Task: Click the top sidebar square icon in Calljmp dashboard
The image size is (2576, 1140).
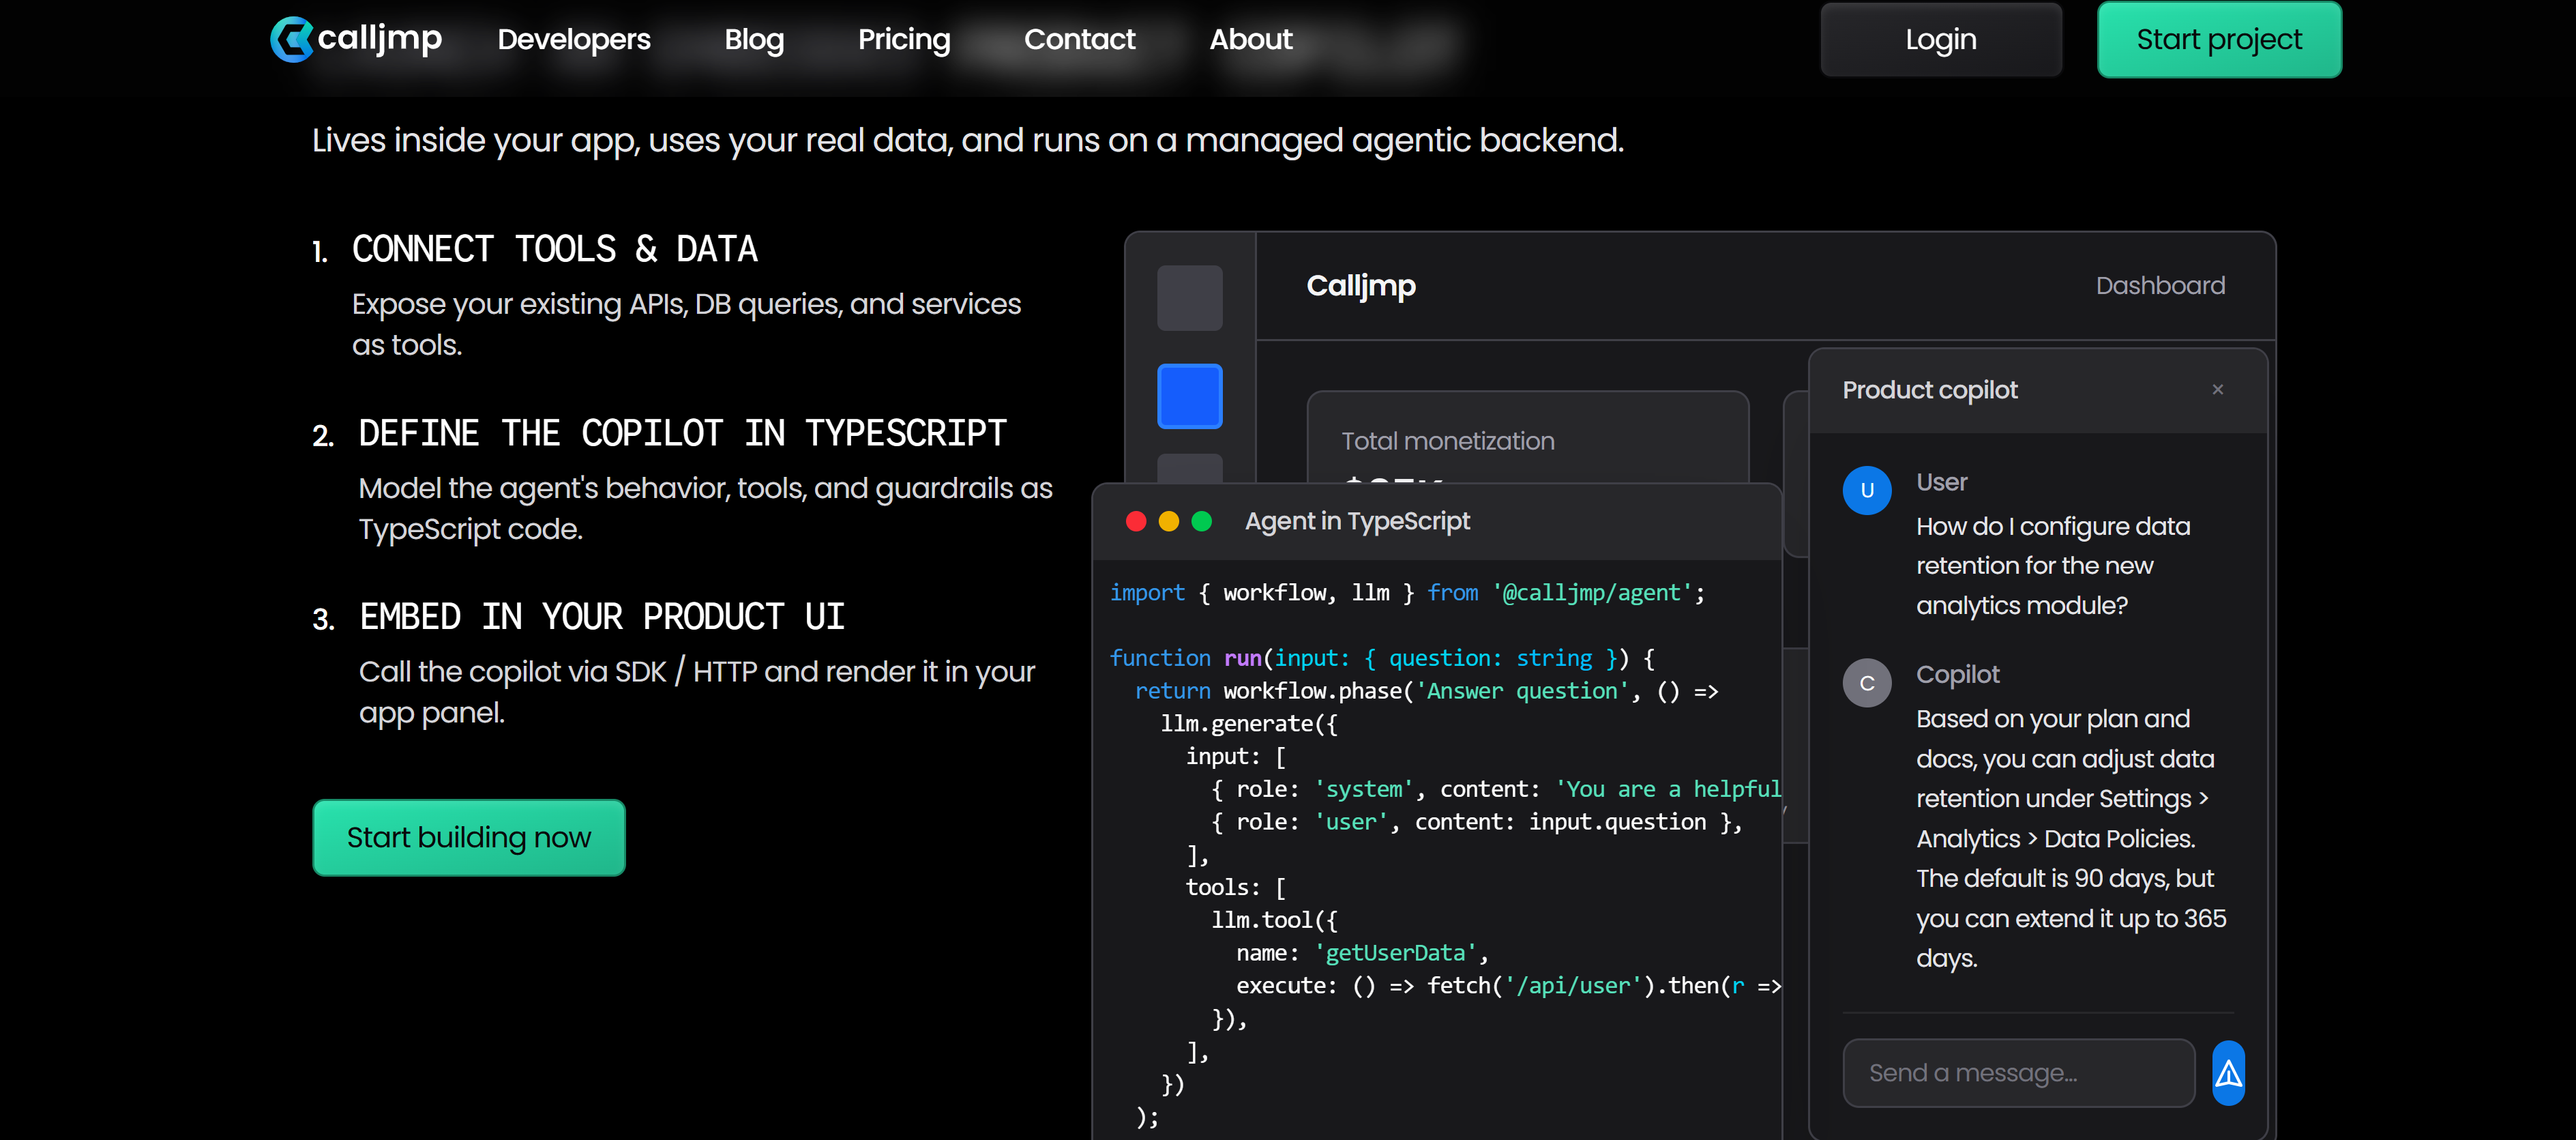Action: tap(1189, 297)
